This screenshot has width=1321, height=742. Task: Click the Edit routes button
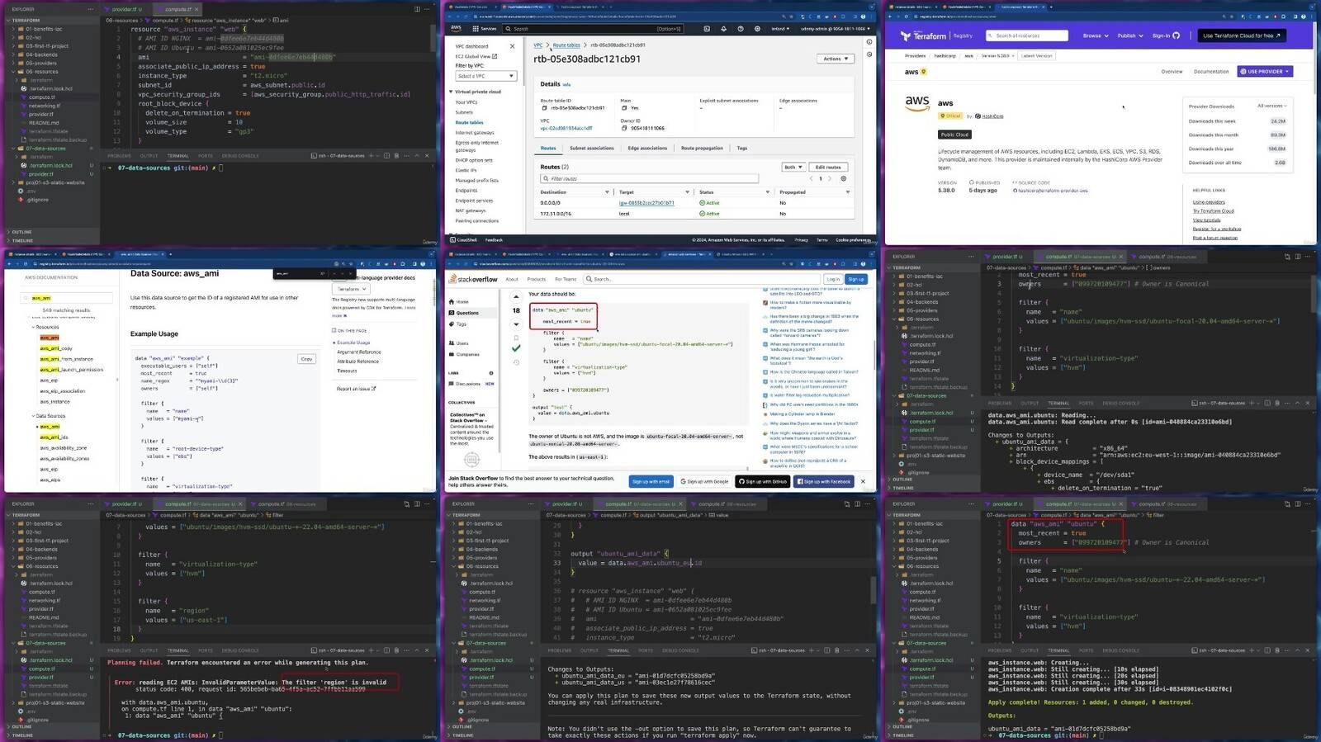[x=827, y=167]
